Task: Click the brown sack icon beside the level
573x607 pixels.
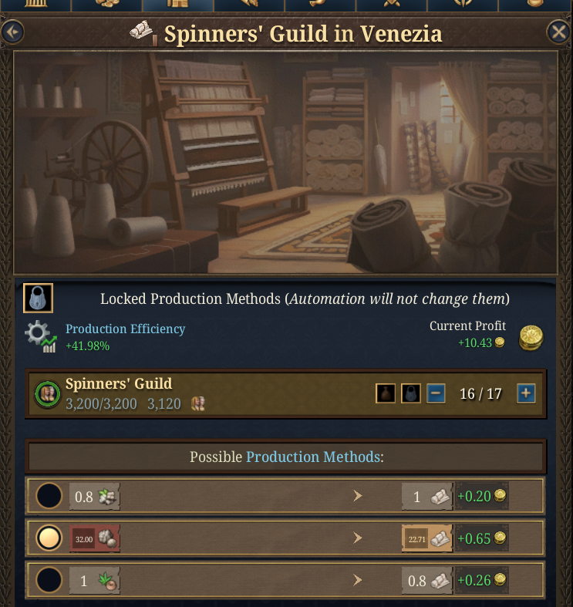Action: 386,393
